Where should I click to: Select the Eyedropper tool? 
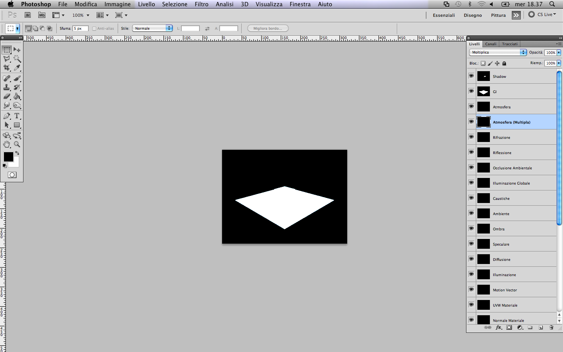pyautogui.click(x=17, y=68)
